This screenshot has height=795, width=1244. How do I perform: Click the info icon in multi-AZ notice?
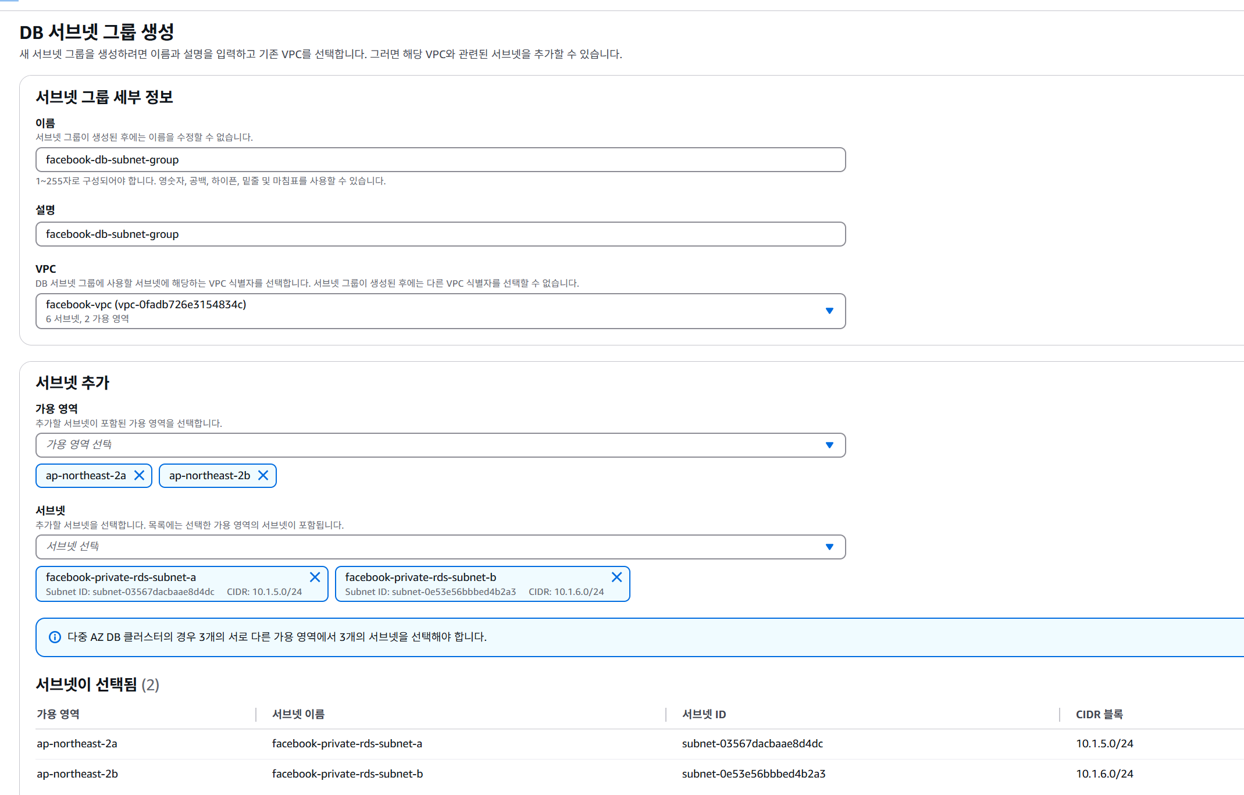click(55, 637)
